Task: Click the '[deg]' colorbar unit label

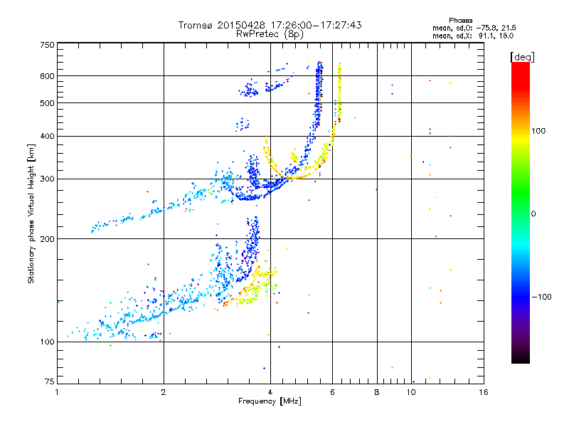Action: 522,57
